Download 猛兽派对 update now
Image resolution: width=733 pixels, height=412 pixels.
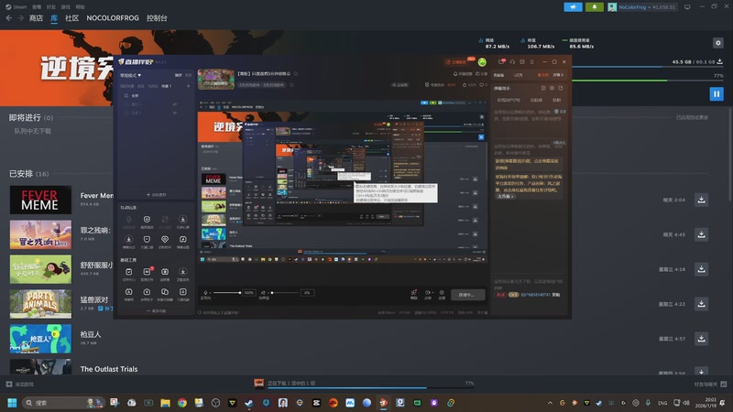701,304
